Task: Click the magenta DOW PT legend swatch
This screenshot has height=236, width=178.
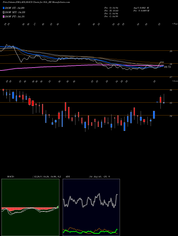Action: click(4, 16)
